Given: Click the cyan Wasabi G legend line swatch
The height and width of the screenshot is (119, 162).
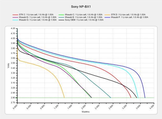Looking at the screenshot, I should click(15, 20).
